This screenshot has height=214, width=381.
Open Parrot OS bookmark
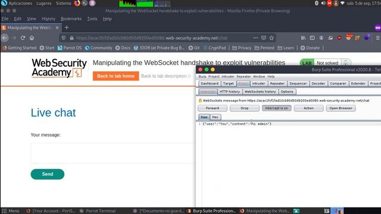[x=70, y=48]
